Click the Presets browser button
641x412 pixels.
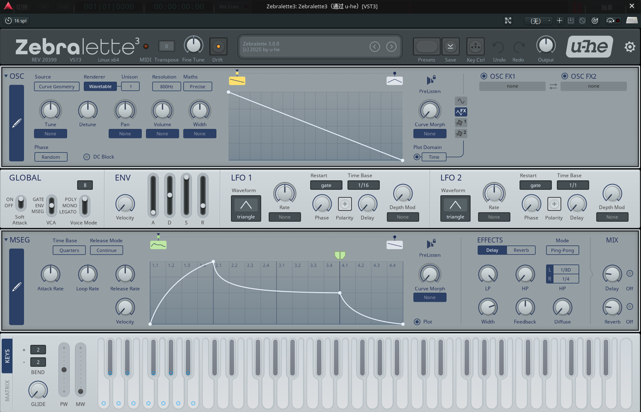(x=426, y=47)
